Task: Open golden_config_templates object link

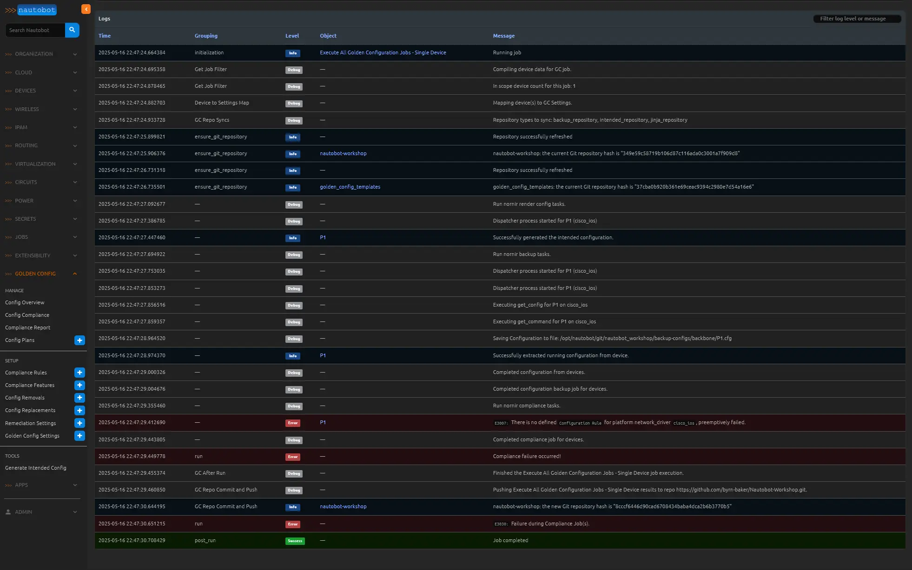Action: click(350, 187)
